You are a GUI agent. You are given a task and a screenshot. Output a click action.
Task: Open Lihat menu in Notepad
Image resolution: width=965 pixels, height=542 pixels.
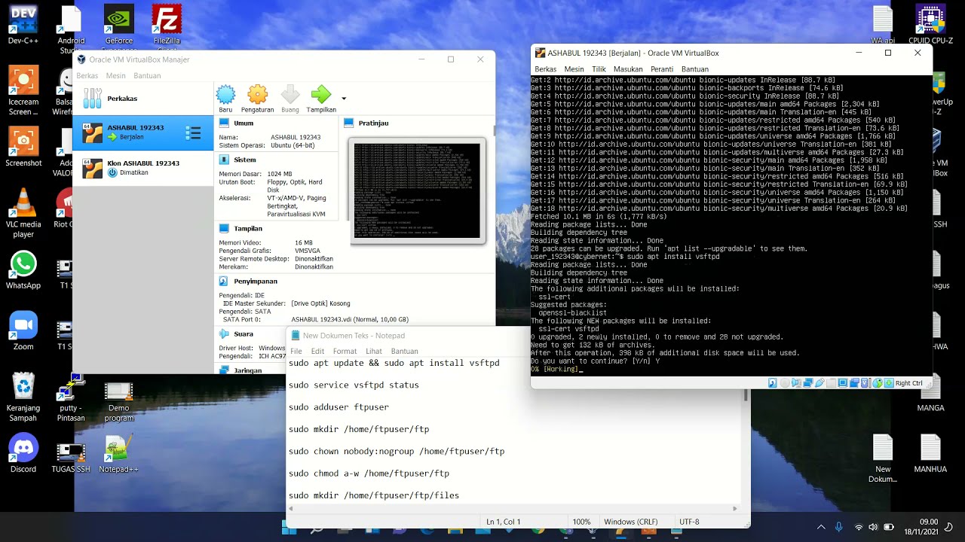click(x=373, y=351)
